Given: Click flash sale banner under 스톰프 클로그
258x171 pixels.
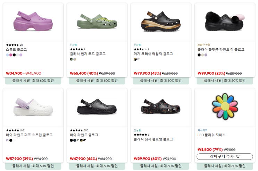Looking at the screenshot, I should 33,81.
